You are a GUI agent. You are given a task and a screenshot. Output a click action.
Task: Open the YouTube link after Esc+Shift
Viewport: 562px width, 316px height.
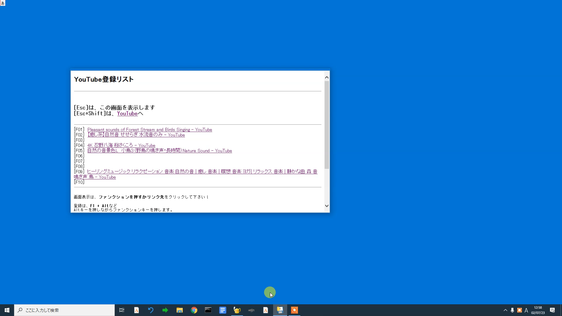click(x=127, y=114)
